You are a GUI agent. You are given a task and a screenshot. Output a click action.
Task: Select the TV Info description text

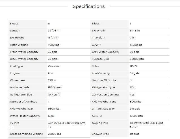(67, 125)
